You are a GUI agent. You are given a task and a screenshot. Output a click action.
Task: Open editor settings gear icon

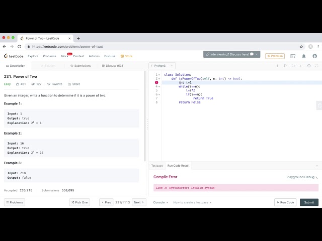(x=309, y=66)
